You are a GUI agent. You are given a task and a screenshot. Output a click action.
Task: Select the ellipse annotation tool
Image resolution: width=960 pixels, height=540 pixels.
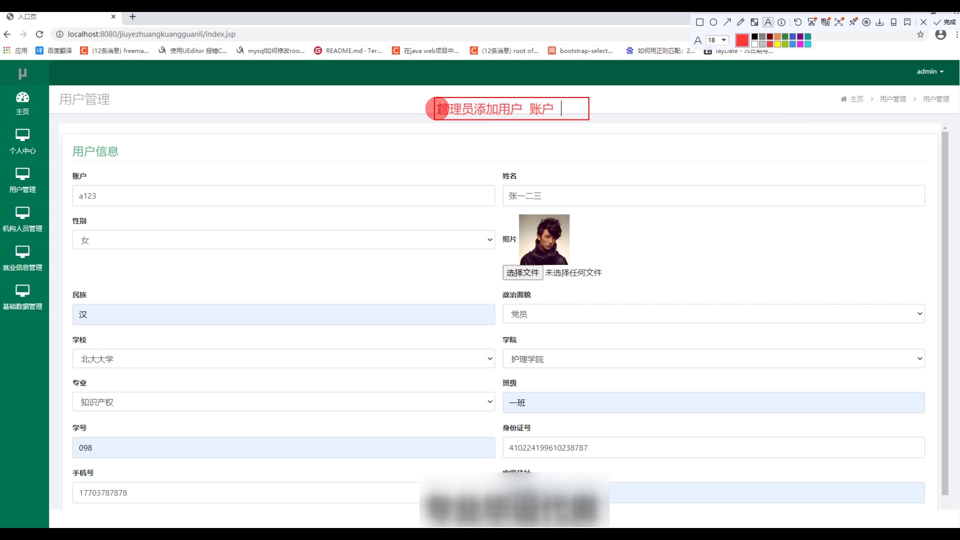713,22
